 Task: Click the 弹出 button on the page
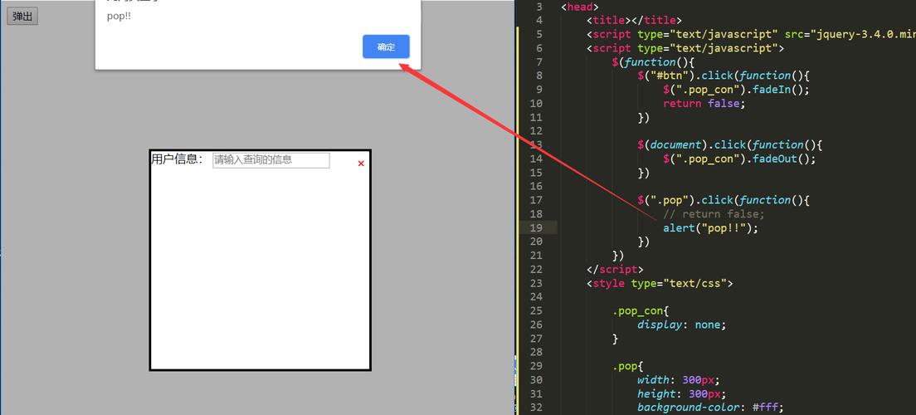(x=22, y=17)
